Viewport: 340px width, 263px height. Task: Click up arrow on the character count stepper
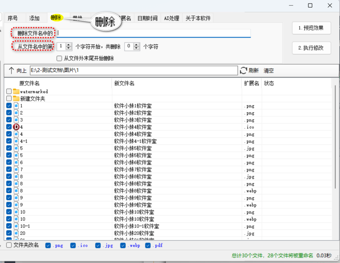(x=136, y=44)
